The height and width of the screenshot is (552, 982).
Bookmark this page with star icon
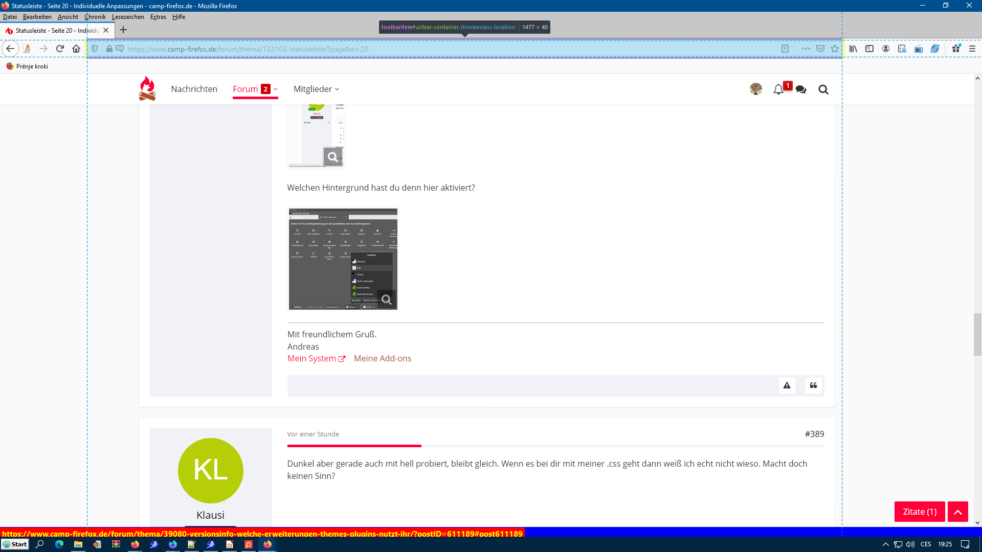835,49
